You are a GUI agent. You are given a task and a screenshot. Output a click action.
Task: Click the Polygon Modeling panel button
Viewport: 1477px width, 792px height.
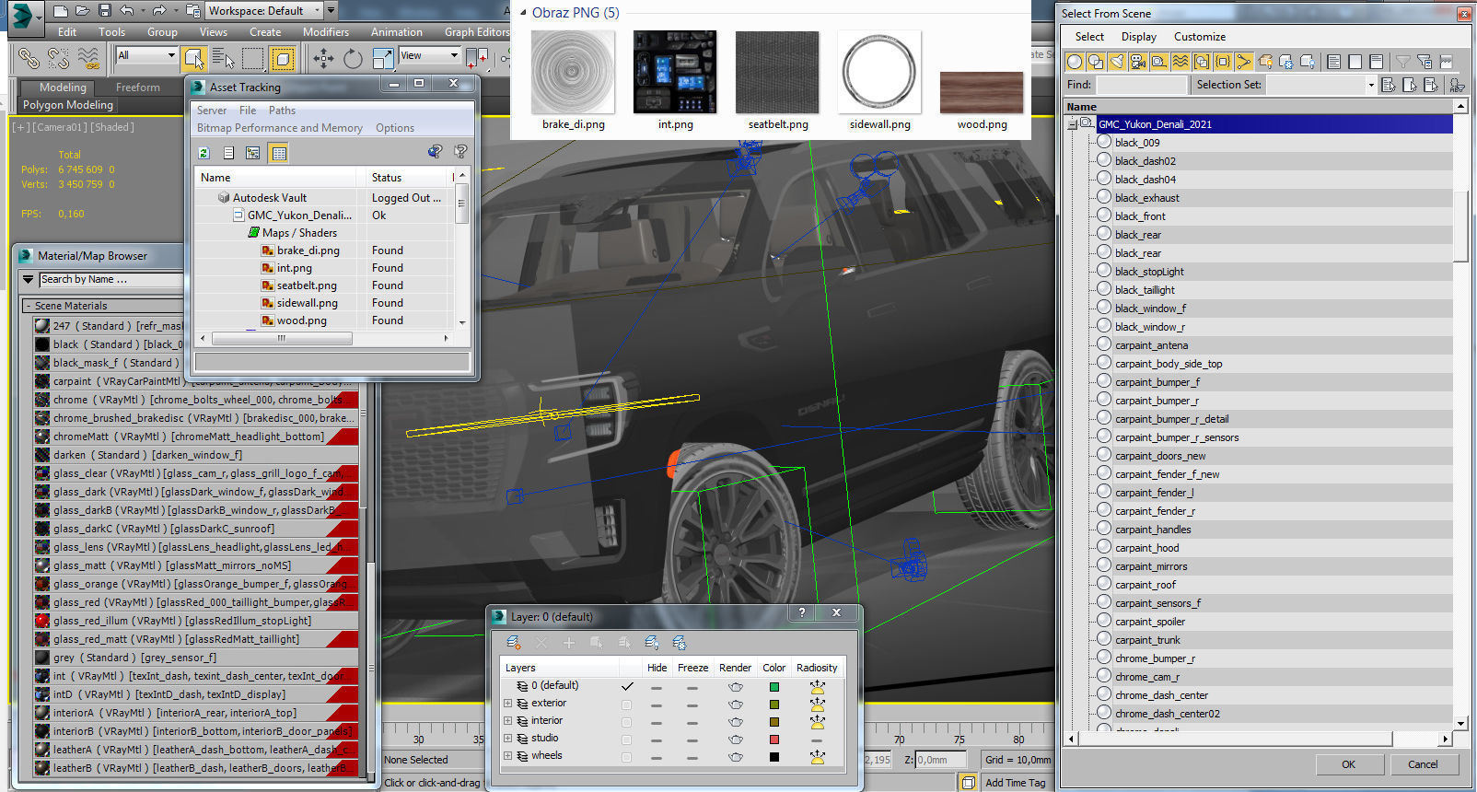pyautogui.click(x=68, y=105)
